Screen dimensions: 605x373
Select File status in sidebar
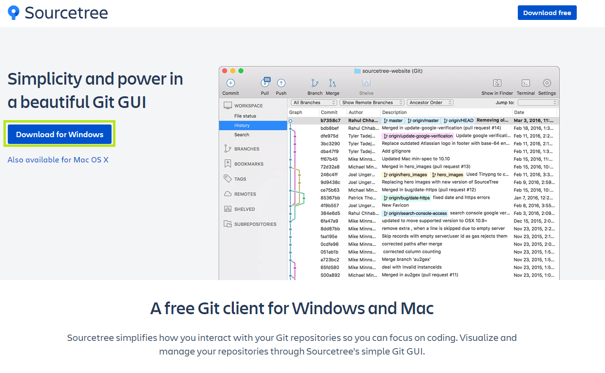[x=245, y=116]
